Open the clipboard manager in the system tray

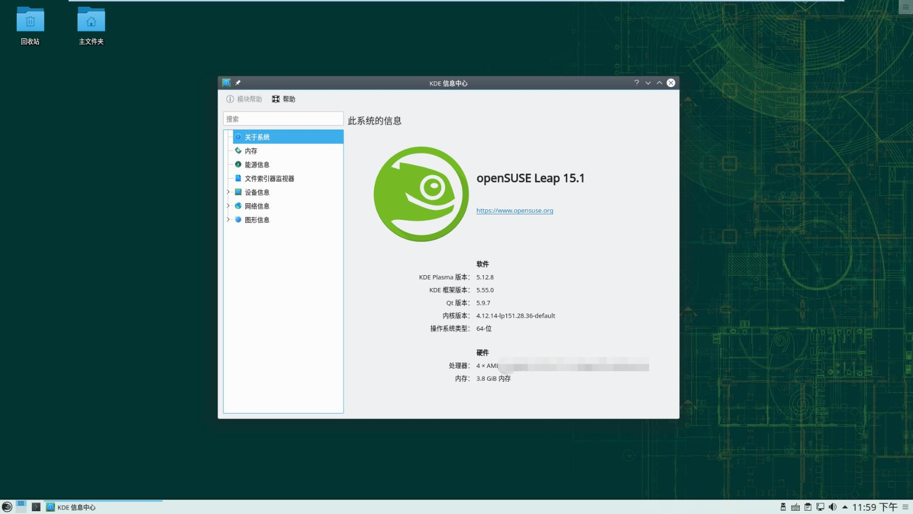point(808,507)
